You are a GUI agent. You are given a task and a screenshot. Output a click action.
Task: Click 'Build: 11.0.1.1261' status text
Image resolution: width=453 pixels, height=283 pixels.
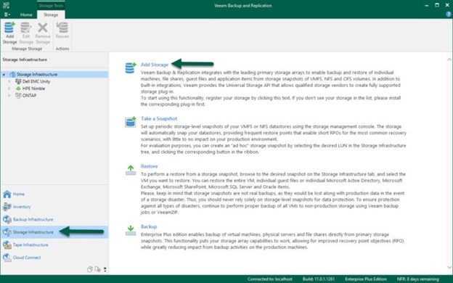[x=319, y=279]
